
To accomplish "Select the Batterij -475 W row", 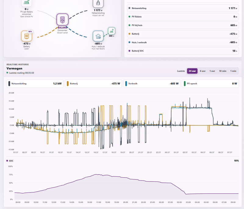I will [x=183, y=34].
